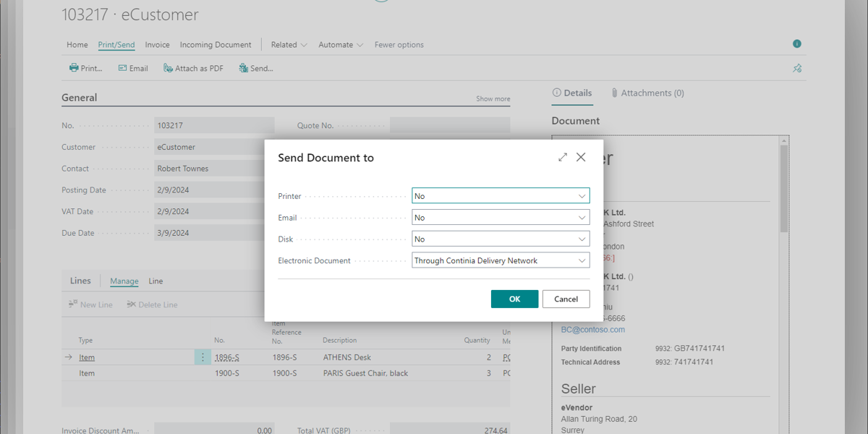This screenshot has width=868, height=434.
Task: Click the info icon in header
Action: [797, 44]
